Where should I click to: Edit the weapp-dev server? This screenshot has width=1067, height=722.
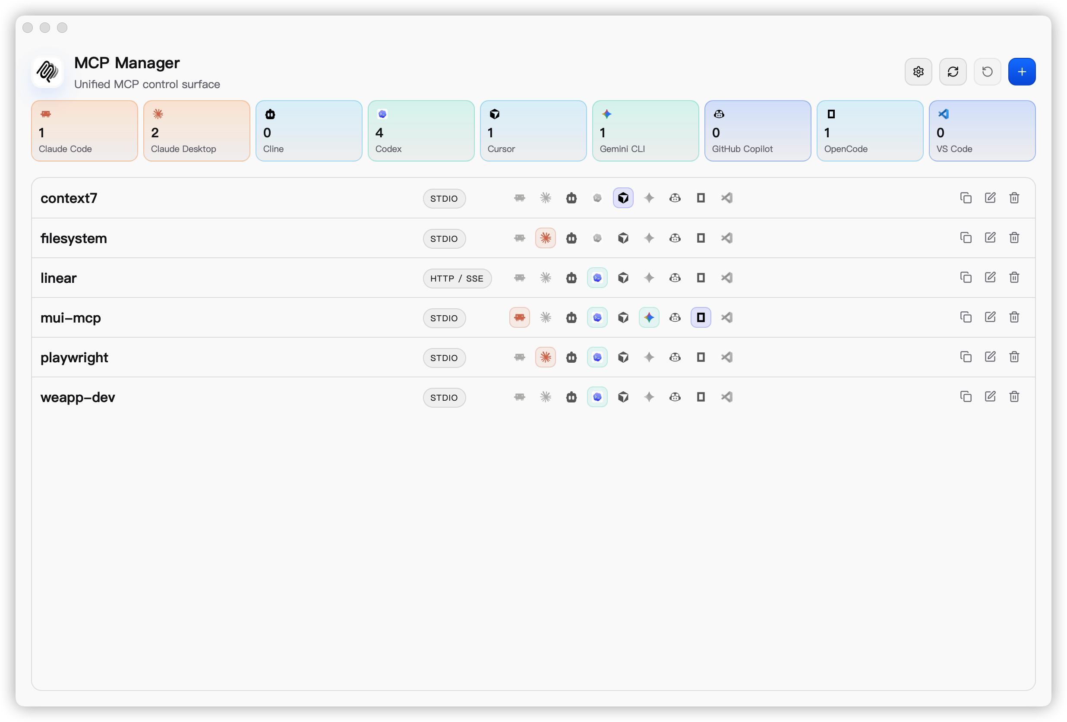click(x=990, y=397)
